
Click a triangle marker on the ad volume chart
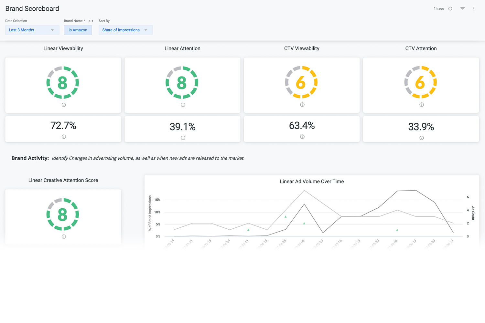click(x=286, y=216)
